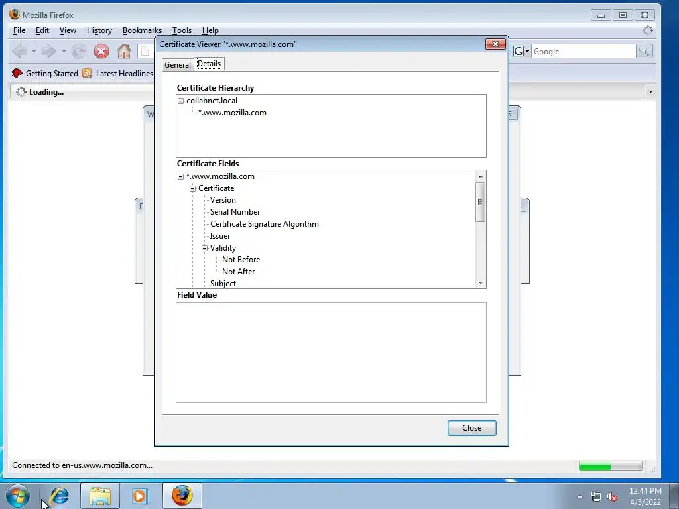The height and width of the screenshot is (509, 679).
Task: Open Windows Media Player from taskbar
Action: point(139,496)
